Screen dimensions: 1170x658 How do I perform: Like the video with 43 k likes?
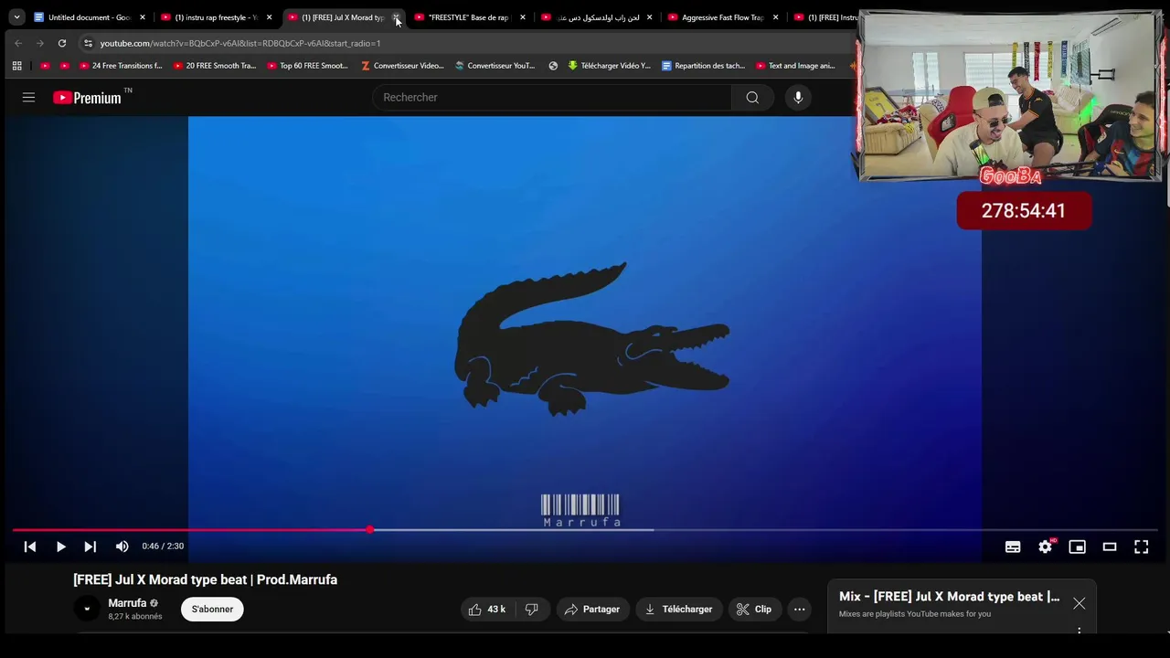[487, 610]
